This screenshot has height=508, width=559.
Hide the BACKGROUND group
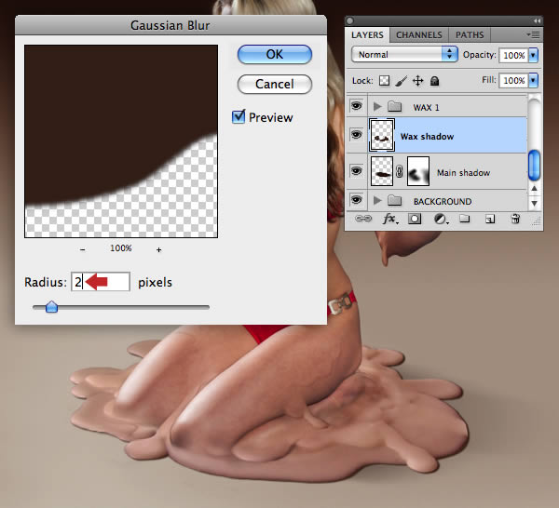point(356,199)
